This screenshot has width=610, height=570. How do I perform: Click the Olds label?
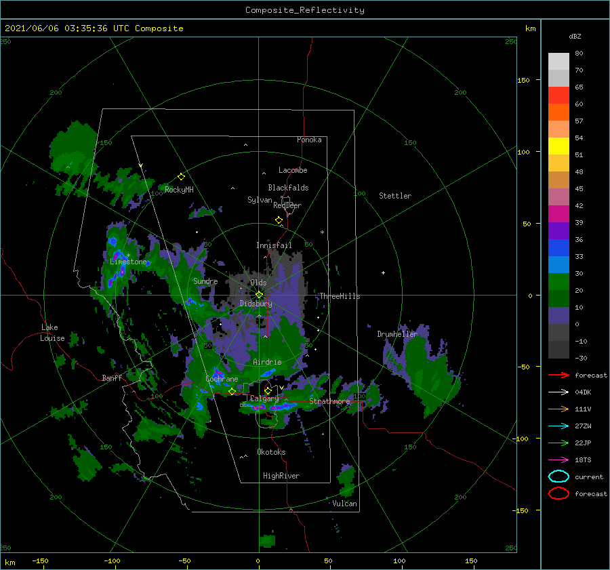tap(258, 283)
